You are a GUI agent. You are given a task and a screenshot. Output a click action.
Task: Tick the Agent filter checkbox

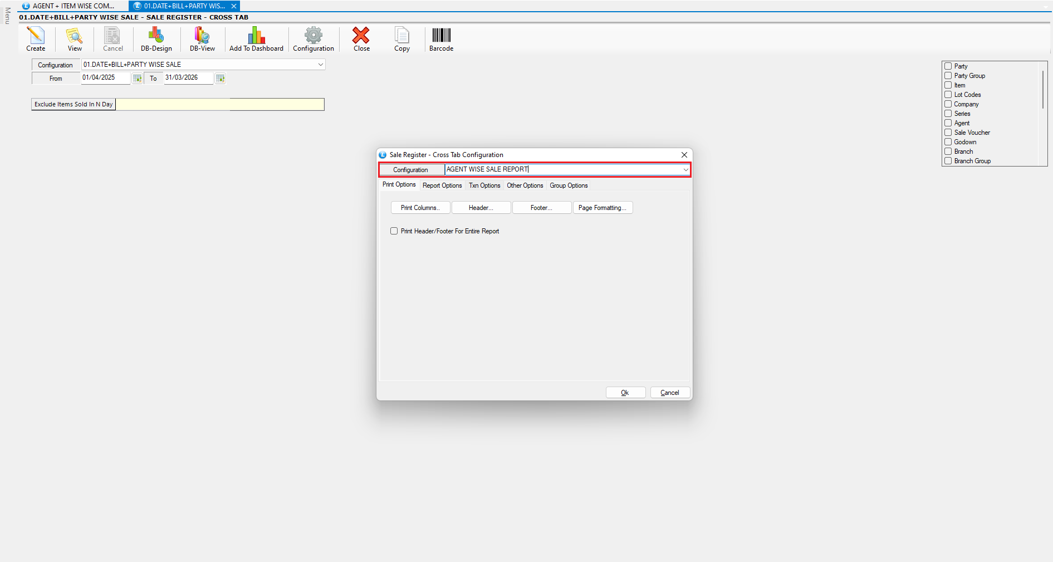[948, 123]
